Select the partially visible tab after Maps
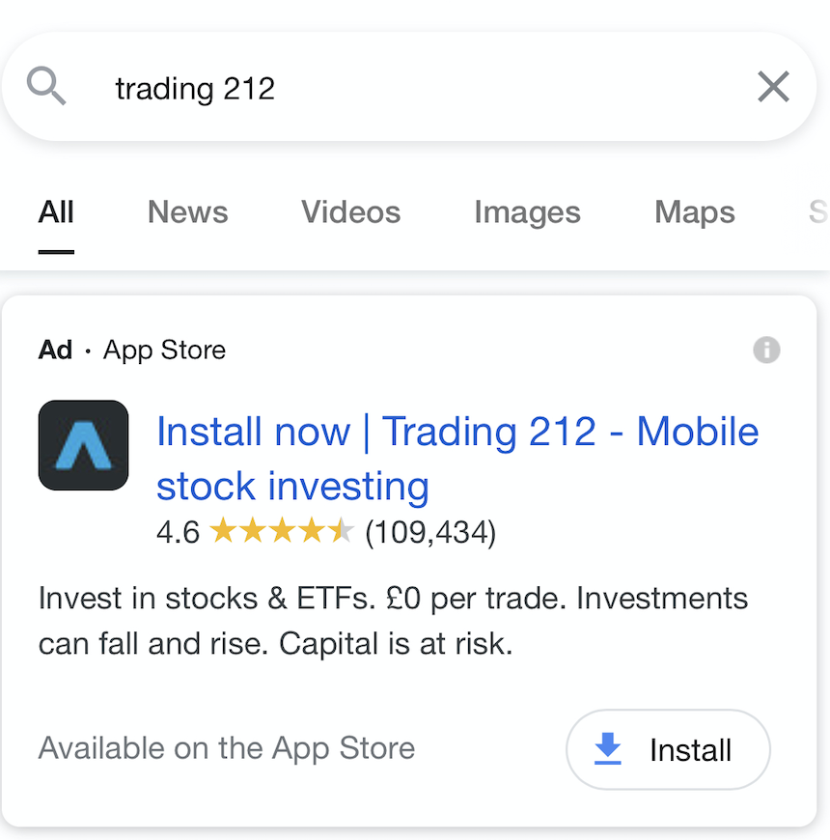This screenshot has height=840, width=830. tap(818, 212)
